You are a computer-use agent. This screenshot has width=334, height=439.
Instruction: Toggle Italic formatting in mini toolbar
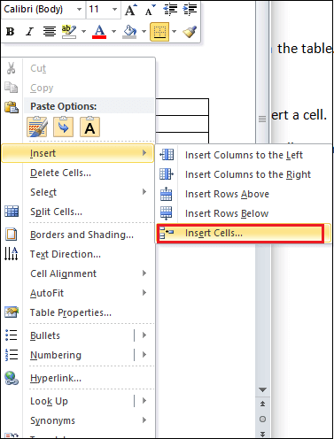tap(30, 32)
